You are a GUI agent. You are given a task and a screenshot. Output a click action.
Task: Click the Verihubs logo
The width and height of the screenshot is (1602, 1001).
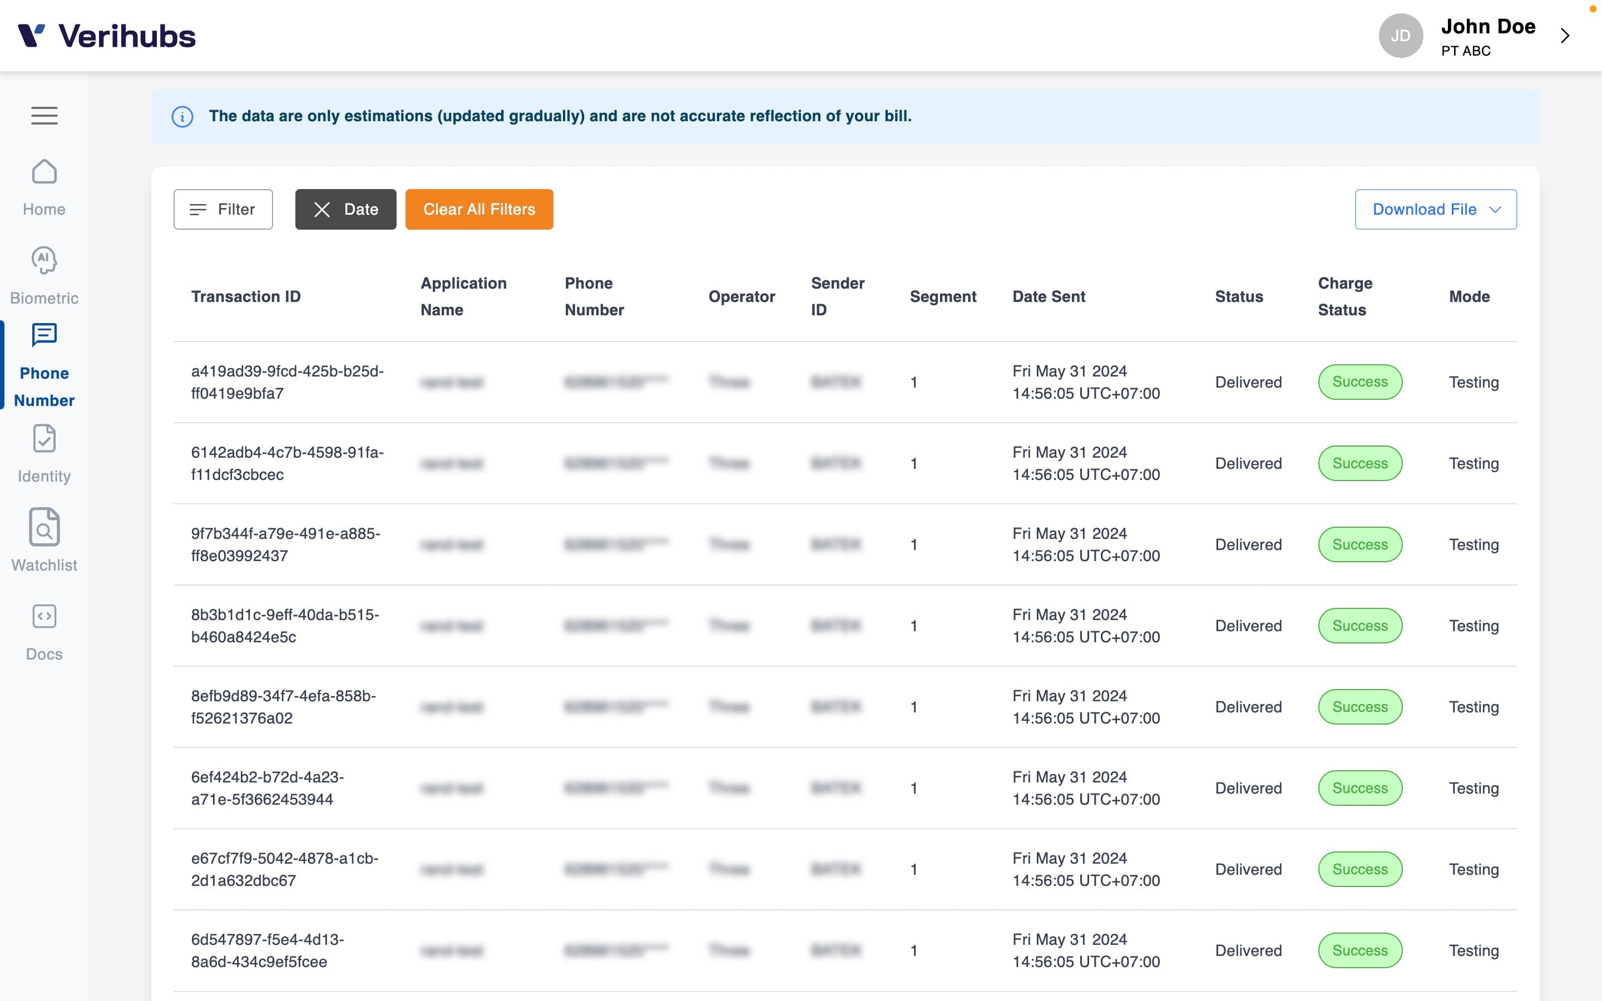(107, 36)
